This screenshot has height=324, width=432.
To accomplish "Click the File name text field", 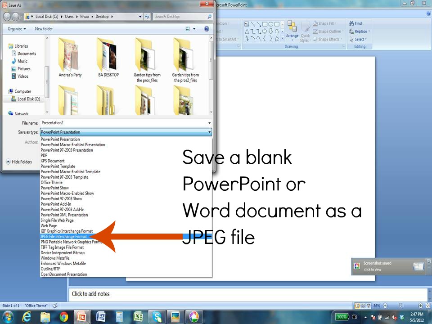I will pyautogui.click(x=124, y=123).
